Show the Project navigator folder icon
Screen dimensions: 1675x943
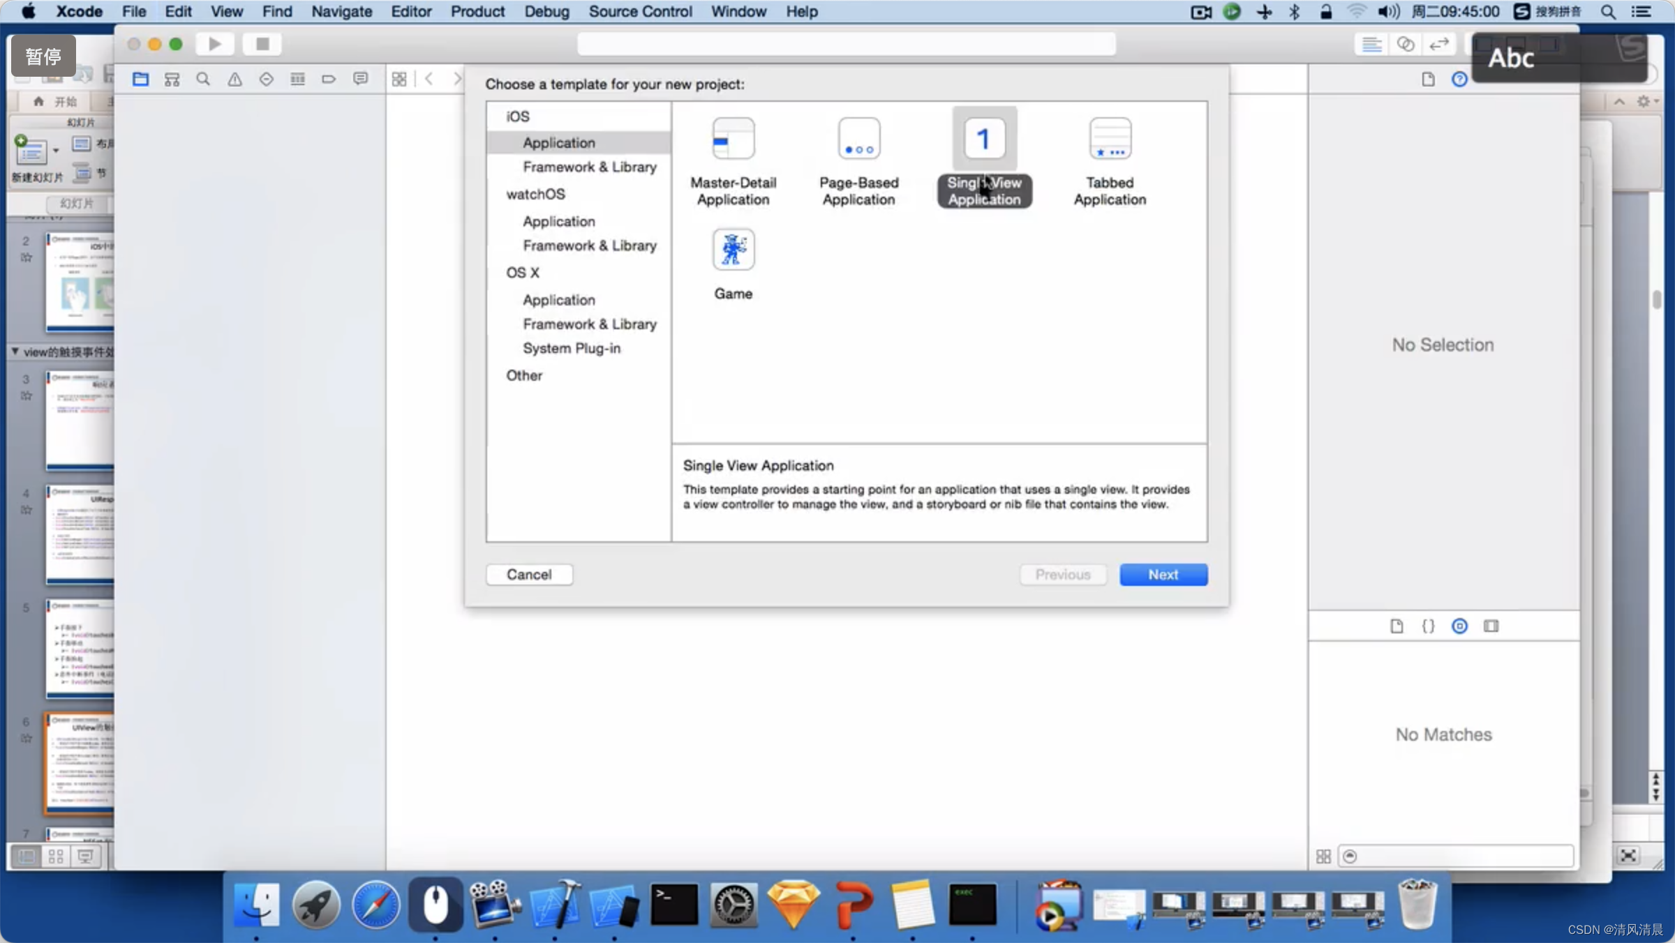click(140, 79)
